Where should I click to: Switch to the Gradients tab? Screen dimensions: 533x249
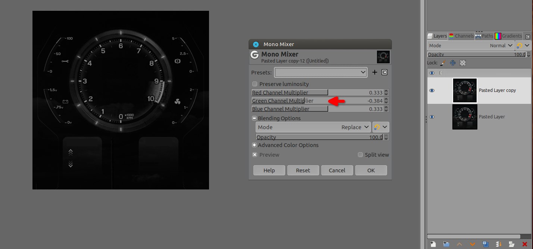(x=508, y=36)
